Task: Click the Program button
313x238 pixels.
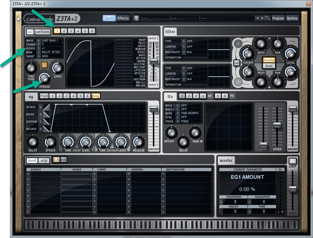Action: click(x=278, y=18)
